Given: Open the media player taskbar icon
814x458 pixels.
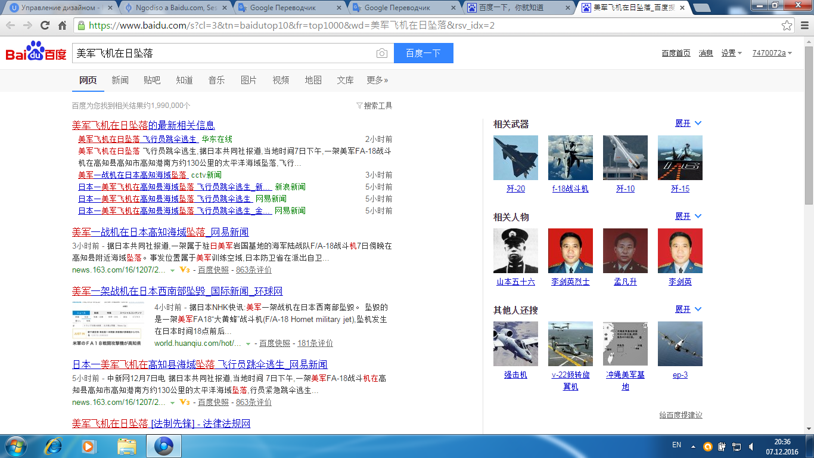Looking at the screenshot, I should pos(89,446).
